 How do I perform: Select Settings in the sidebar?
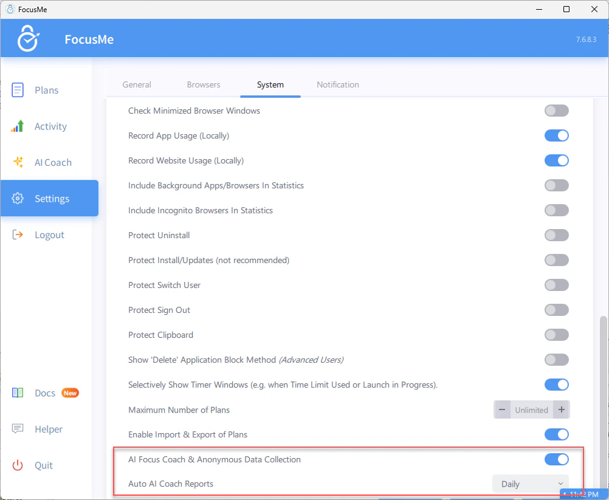coord(49,198)
